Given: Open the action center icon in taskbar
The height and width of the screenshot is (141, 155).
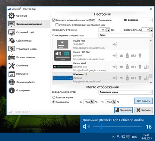Looking at the screenshot, I should point(128,137).
